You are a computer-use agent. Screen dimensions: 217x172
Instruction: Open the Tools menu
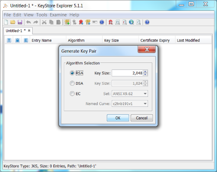[x=42, y=15]
